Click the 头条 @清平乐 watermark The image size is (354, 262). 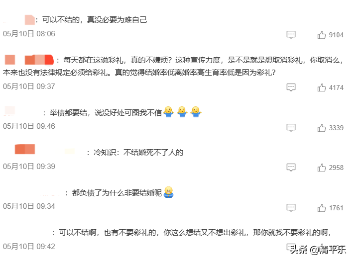(x=318, y=250)
